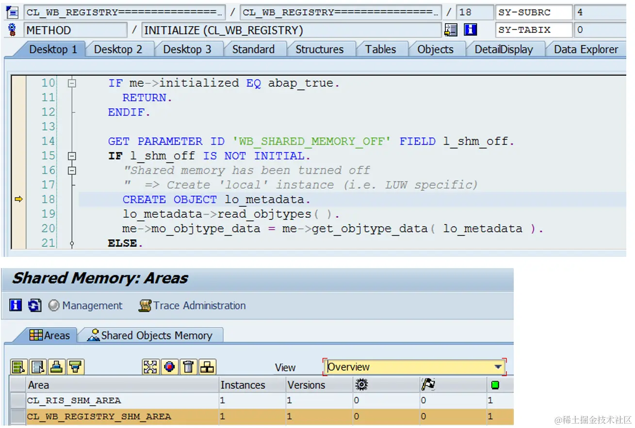Click the navigate-to-source icon after INITIALIZE field
This screenshot has width=635, height=428.
pos(451,30)
